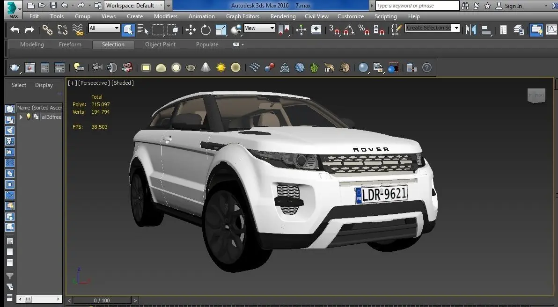The height and width of the screenshot is (307, 558).
Task: Activate the Select Object tool
Action: [x=128, y=30]
